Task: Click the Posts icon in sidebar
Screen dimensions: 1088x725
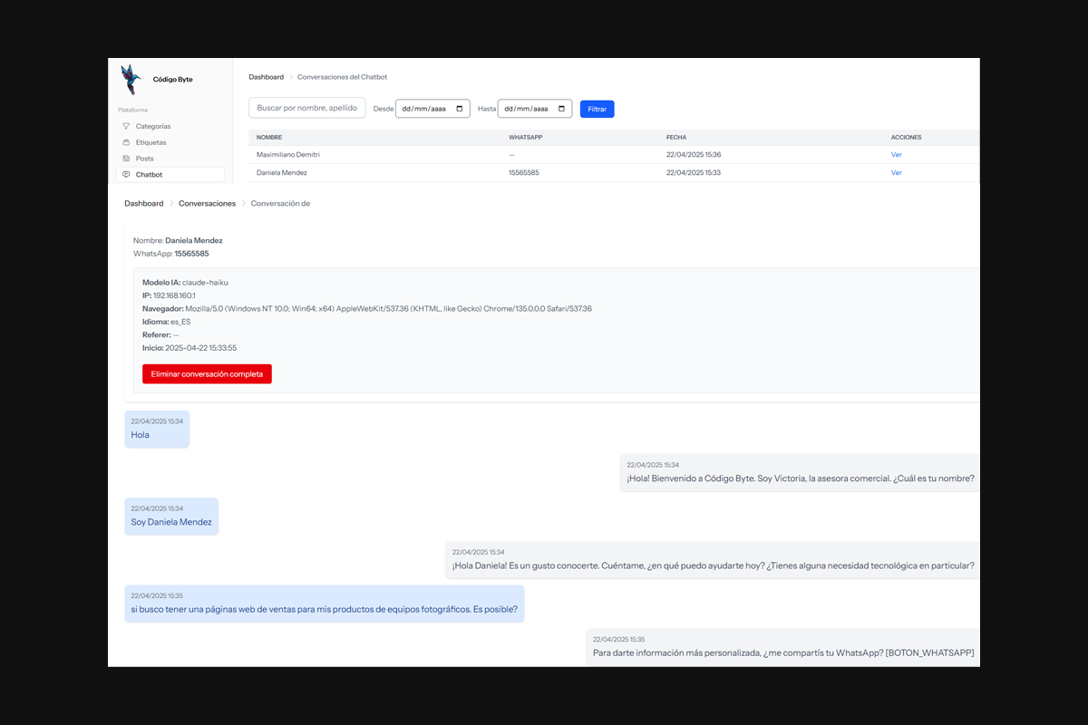Action: tap(126, 159)
